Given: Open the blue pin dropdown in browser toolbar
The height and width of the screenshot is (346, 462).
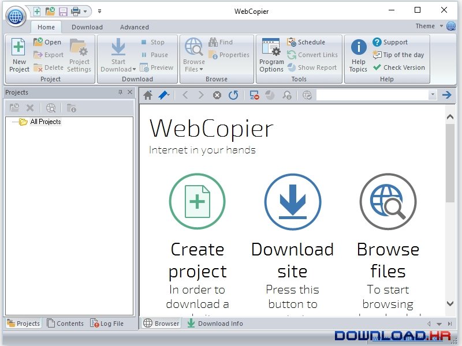Looking at the screenshot, I should pyautogui.click(x=164, y=95).
